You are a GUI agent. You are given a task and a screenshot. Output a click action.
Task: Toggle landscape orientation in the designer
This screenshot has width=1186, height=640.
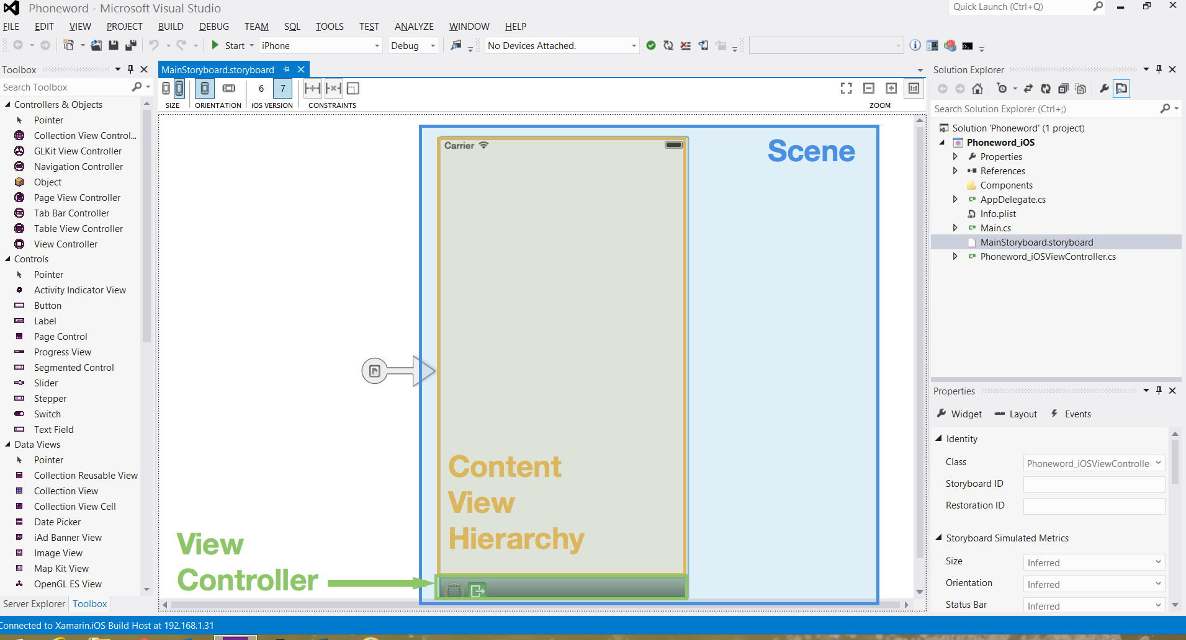tap(229, 89)
